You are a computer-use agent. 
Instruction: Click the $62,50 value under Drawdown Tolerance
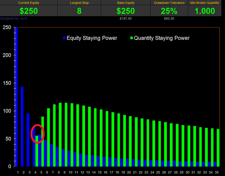pyautogui.click(x=169, y=18)
